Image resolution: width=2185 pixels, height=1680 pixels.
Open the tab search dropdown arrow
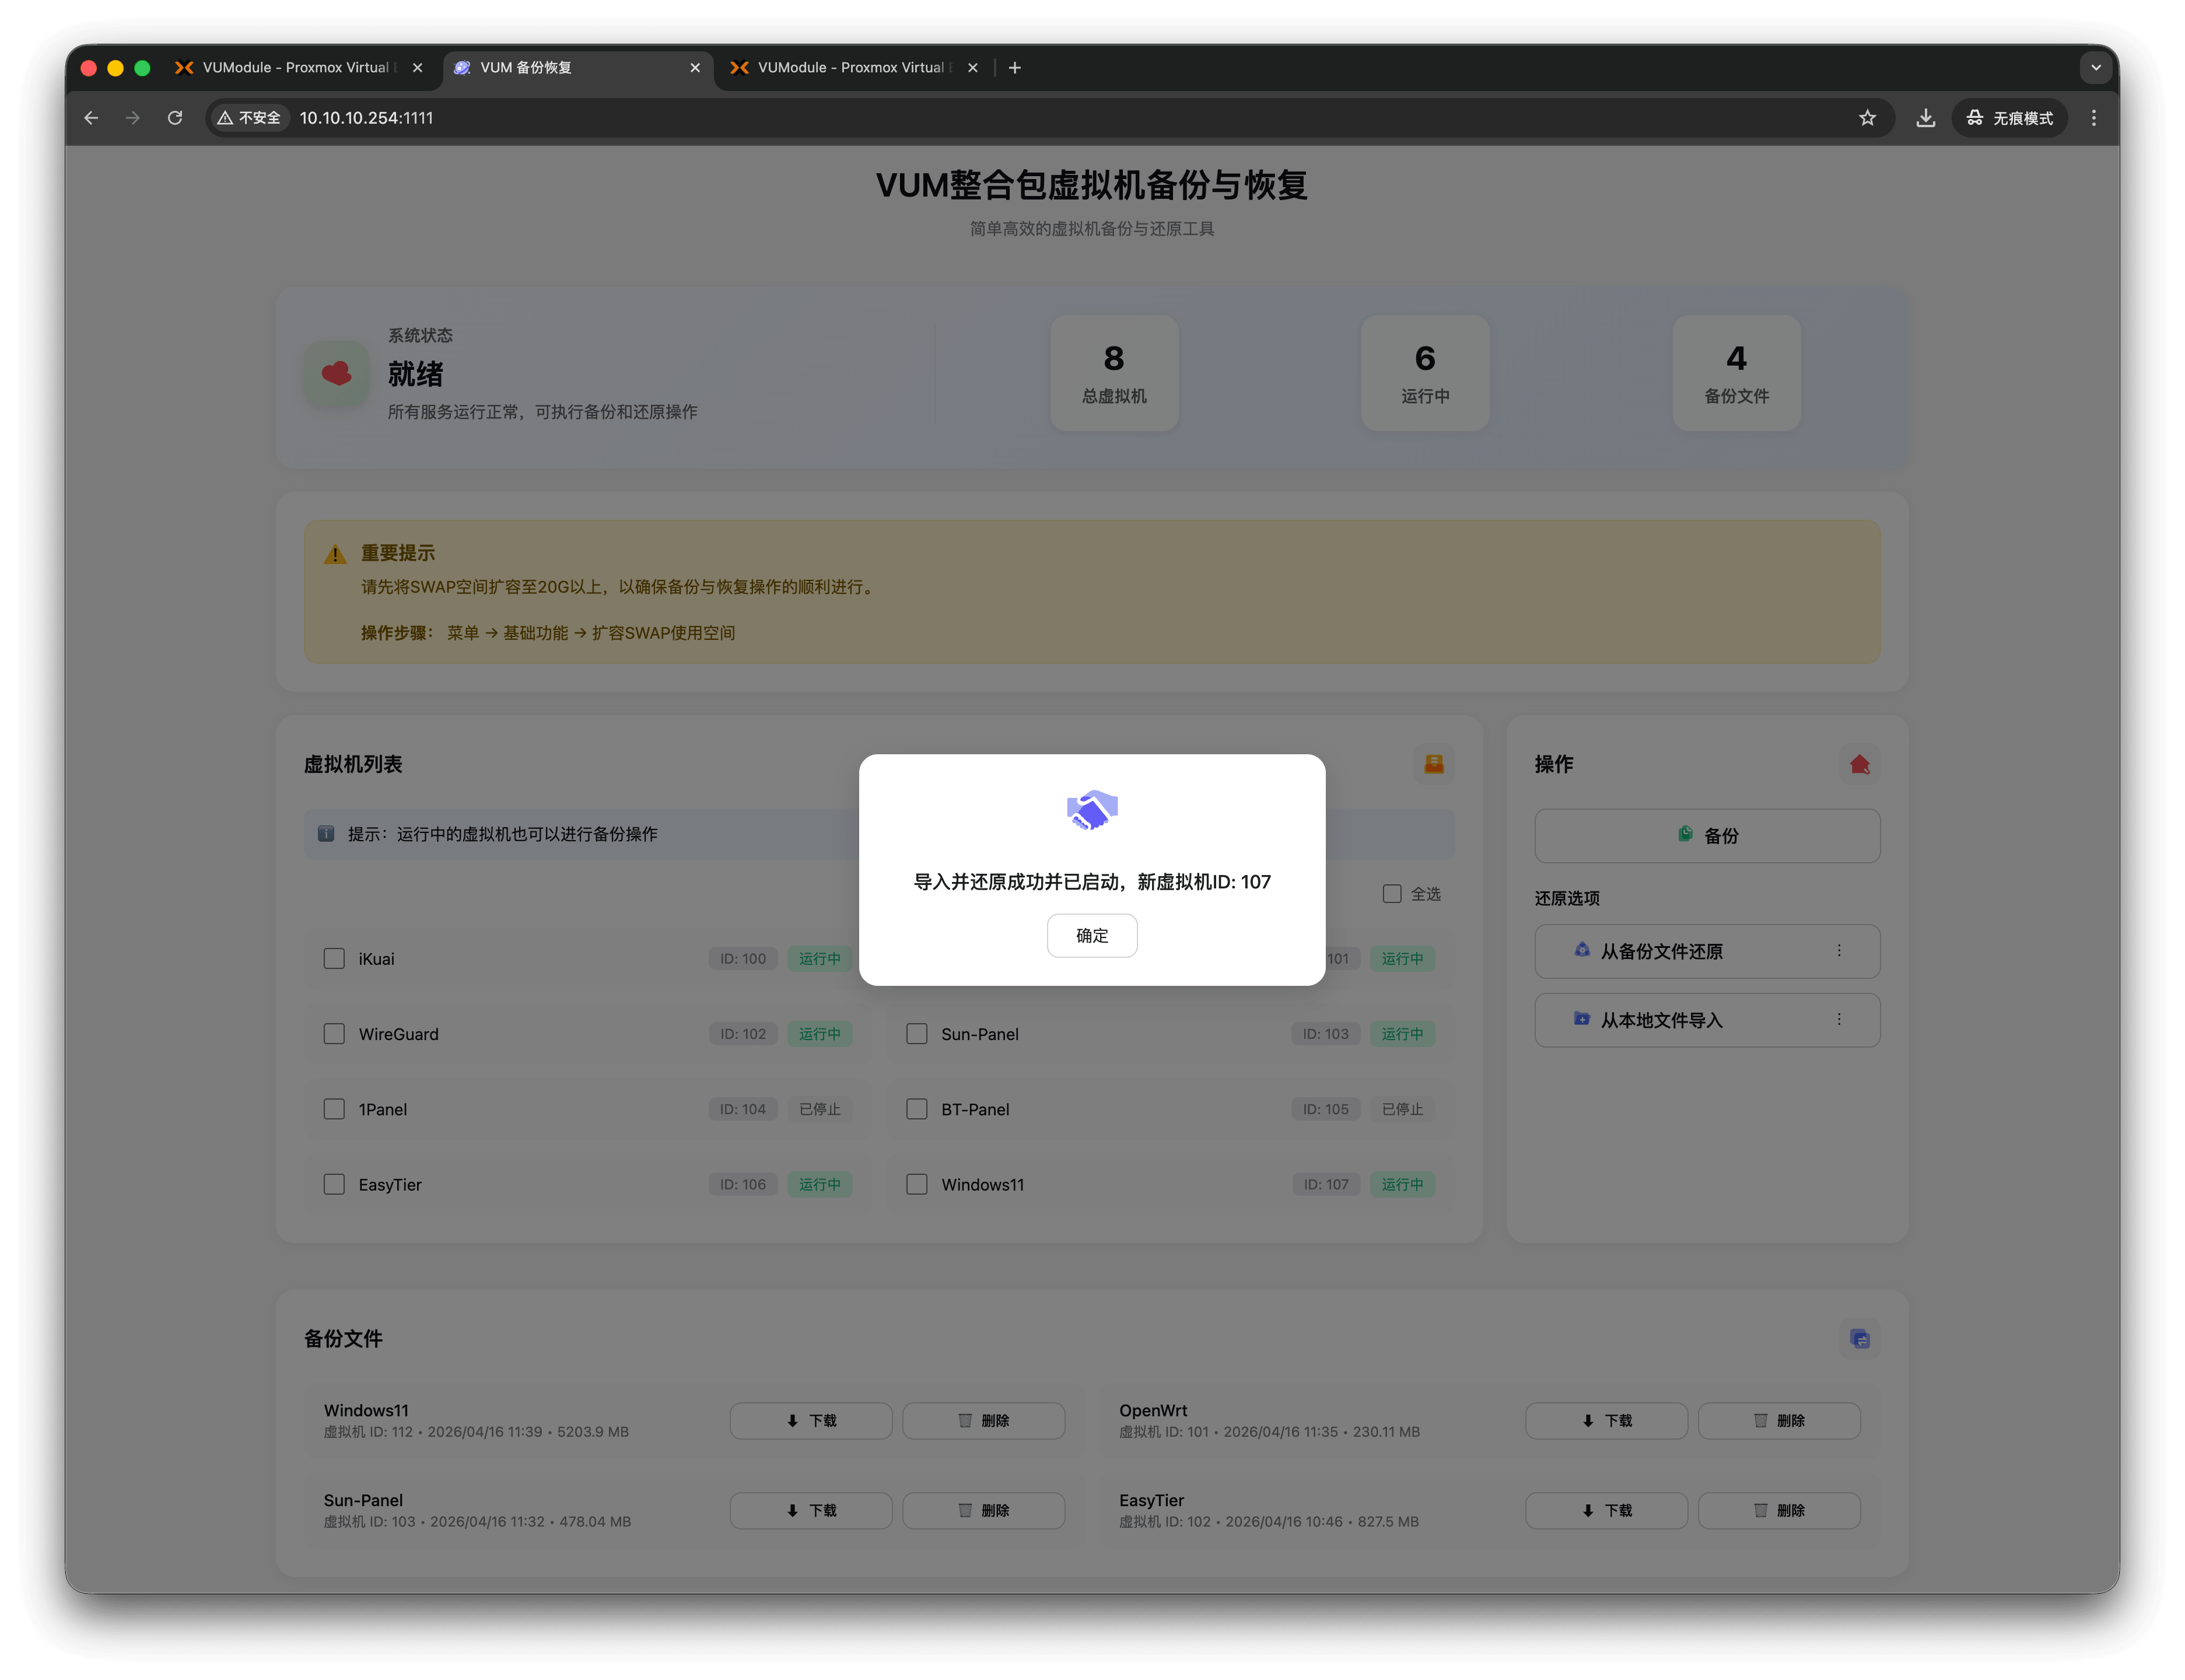[2095, 68]
